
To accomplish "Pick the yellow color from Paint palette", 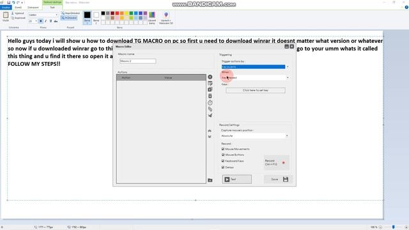I will pyautogui.click(x=127, y=13).
